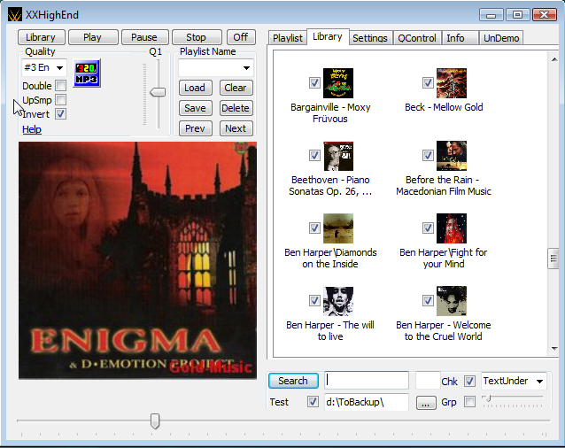
Task: Load the selected playlist
Action: pos(196,88)
